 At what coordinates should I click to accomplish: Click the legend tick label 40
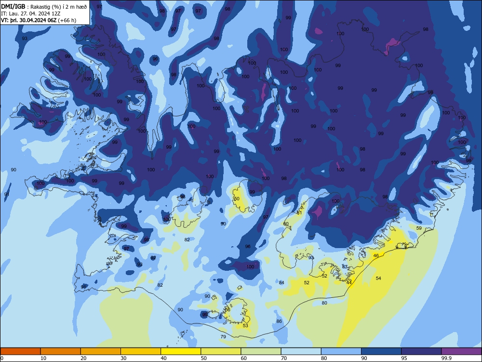pyautogui.click(x=164, y=358)
